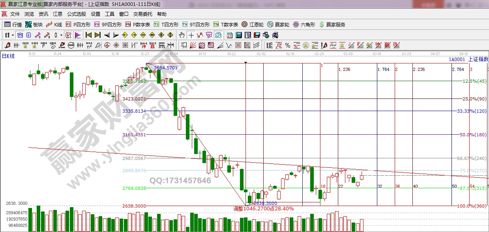This screenshot has height=232, width=489.
Task: Click the 9P四方形 button
Action: click(108, 24)
